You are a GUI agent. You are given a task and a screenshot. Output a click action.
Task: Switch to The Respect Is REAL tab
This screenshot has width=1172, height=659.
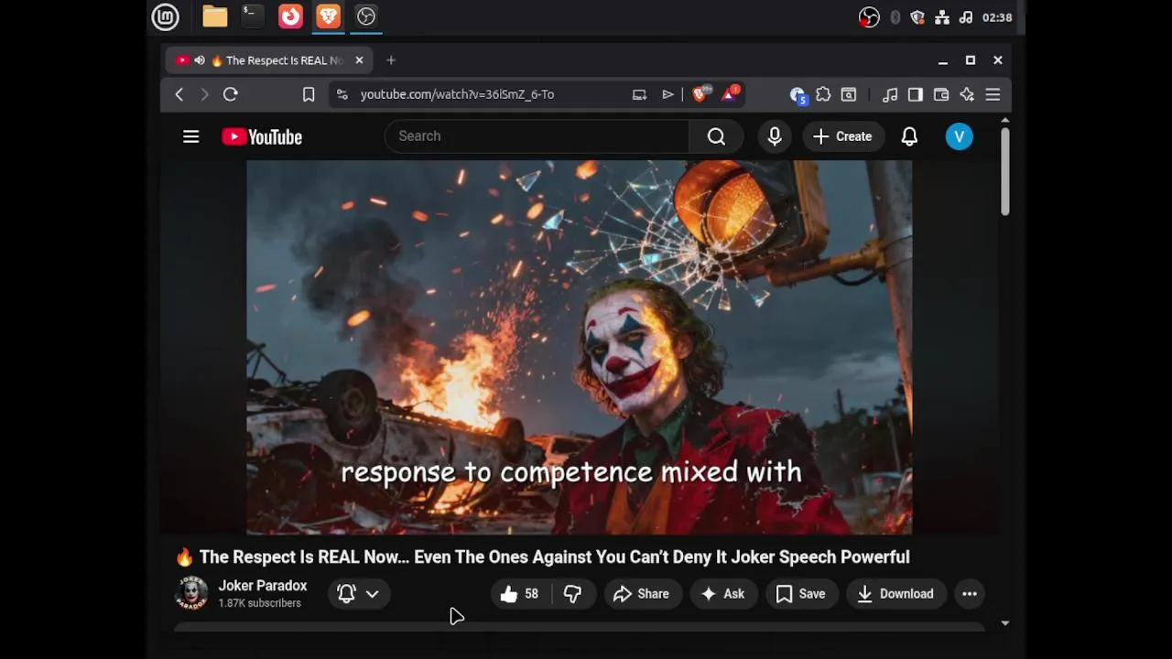[267, 60]
